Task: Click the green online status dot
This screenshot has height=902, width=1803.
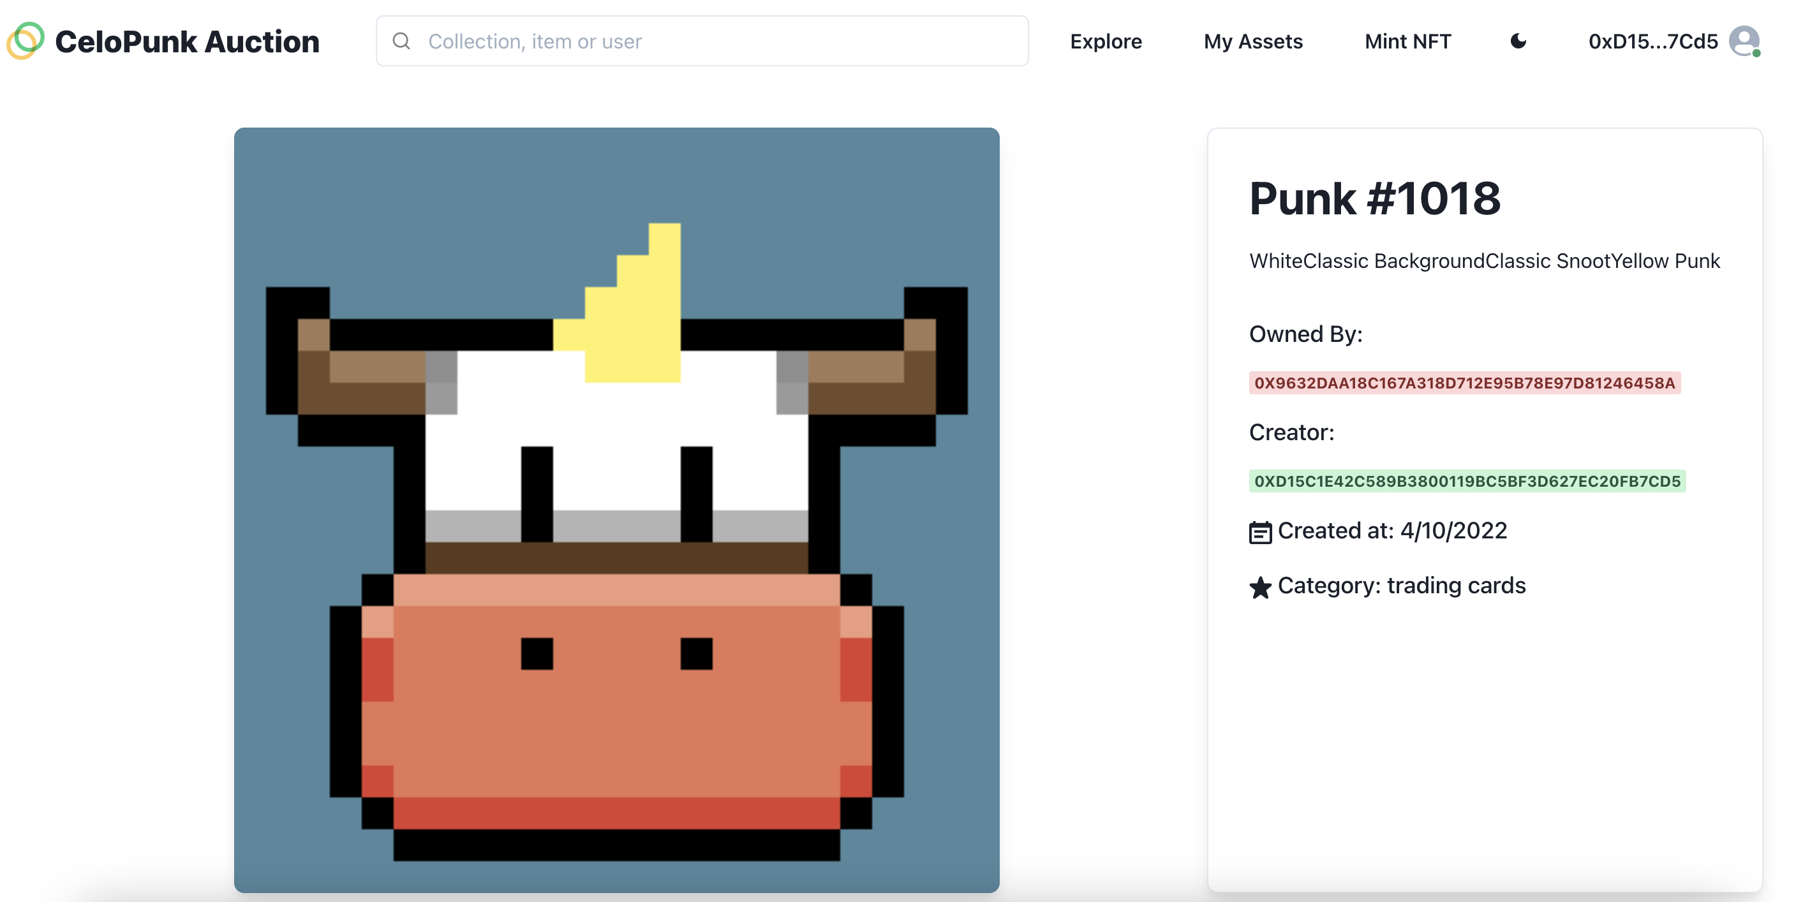Action: tap(1756, 54)
